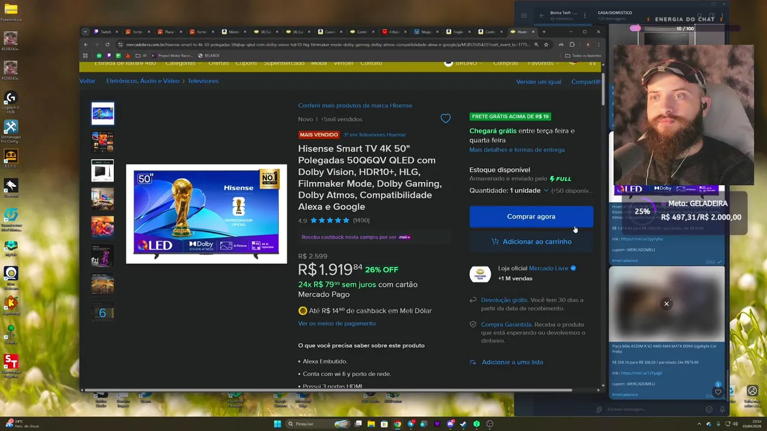The height and width of the screenshot is (431, 767).
Task: Switch to the Monit browser tab
Action: (x=234, y=32)
